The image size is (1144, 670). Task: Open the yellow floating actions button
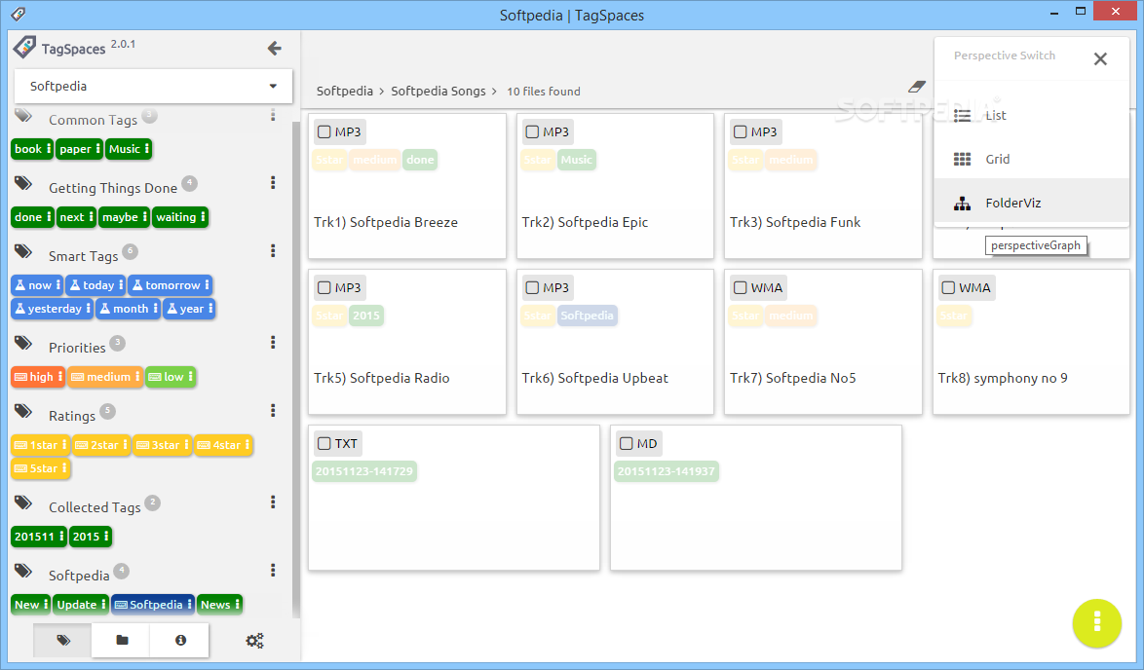pos(1096,622)
